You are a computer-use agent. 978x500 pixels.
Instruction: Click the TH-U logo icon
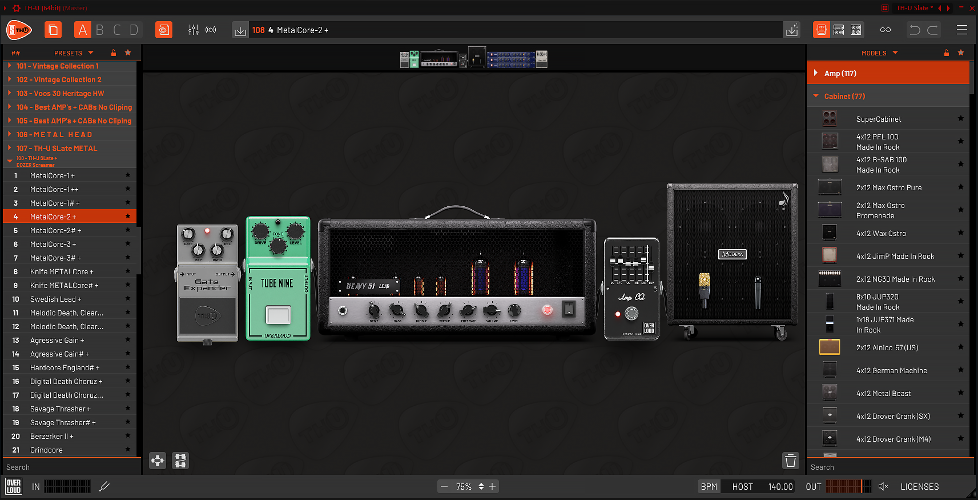[x=19, y=30]
